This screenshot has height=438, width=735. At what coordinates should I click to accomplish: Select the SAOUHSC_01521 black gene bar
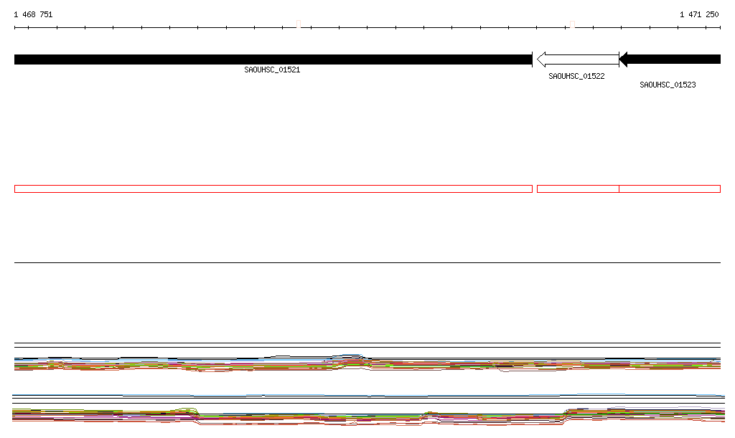click(x=273, y=59)
